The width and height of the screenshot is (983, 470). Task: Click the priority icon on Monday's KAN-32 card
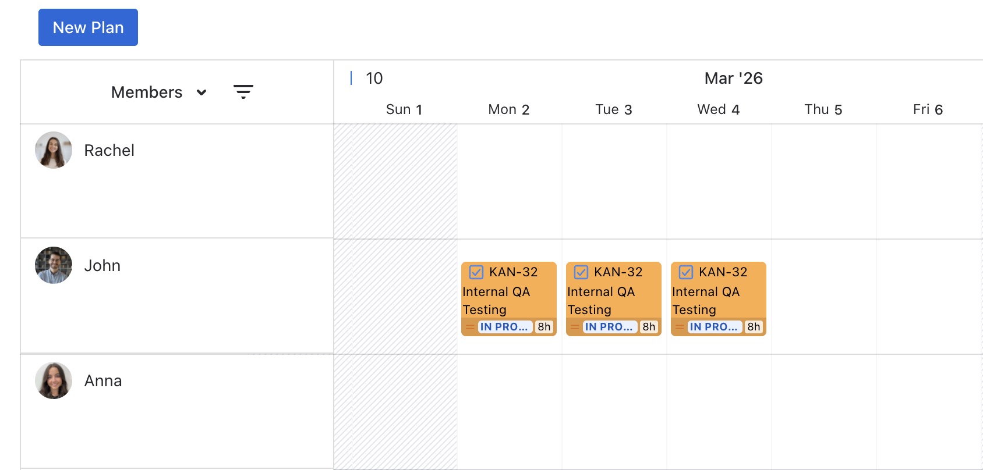point(470,327)
